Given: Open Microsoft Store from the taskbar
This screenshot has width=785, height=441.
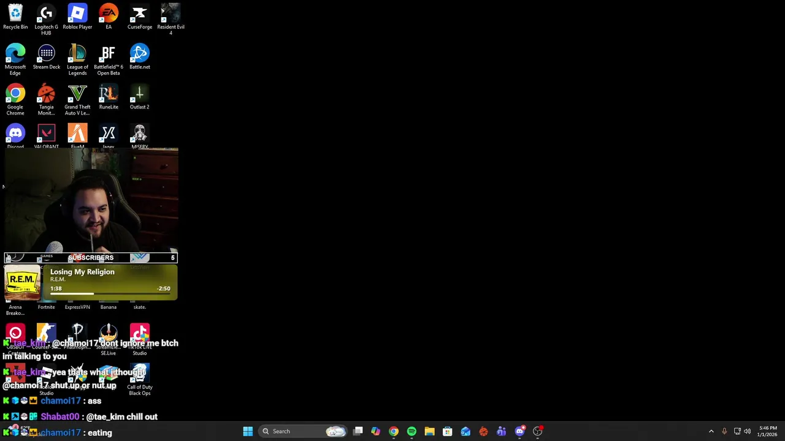Looking at the screenshot, I should pos(448,431).
